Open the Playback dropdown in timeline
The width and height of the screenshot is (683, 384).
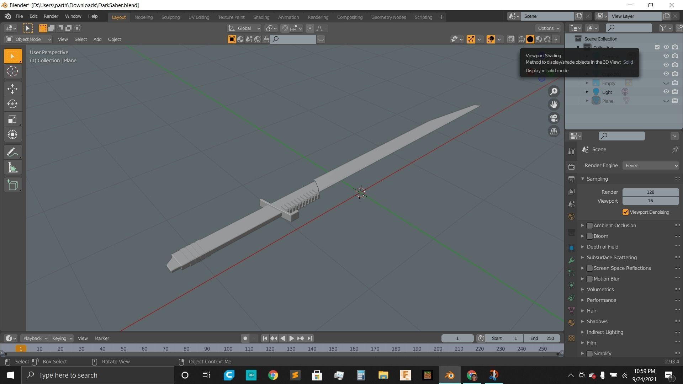pos(34,338)
